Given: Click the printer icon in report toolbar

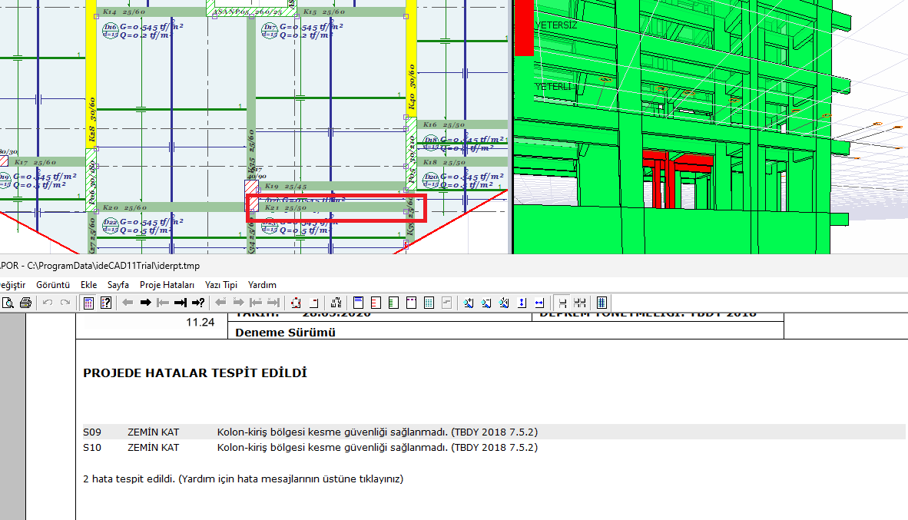Looking at the screenshot, I should coord(25,303).
